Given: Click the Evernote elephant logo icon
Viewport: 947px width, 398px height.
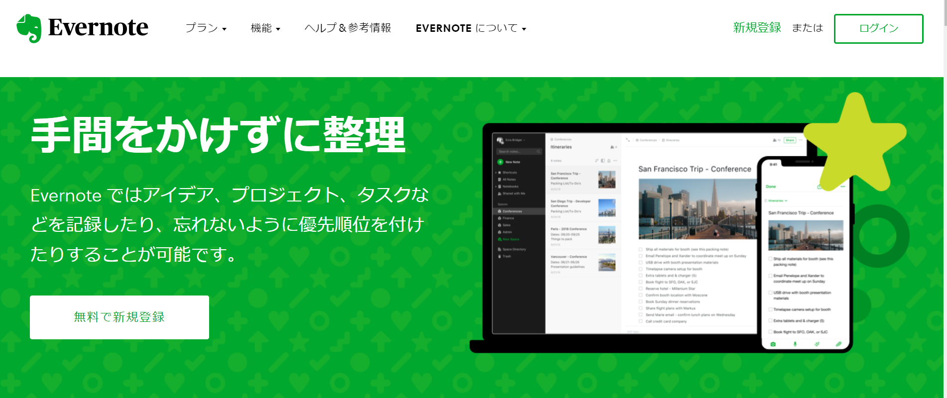Looking at the screenshot, I should (x=29, y=28).
